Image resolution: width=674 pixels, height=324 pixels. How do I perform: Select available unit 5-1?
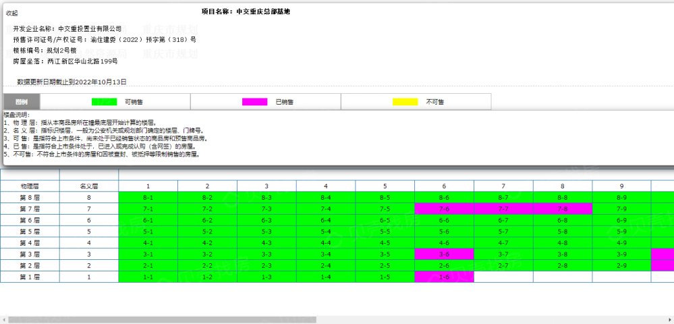click(x=148, y=231)
